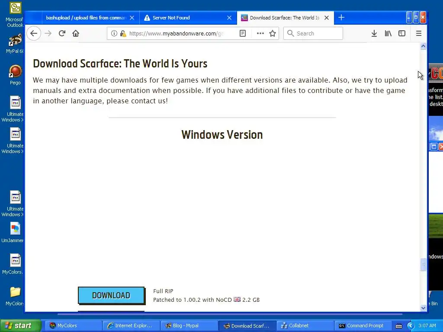Toggle reader view in address bar
443x332 pixels.
pos(243,33)
